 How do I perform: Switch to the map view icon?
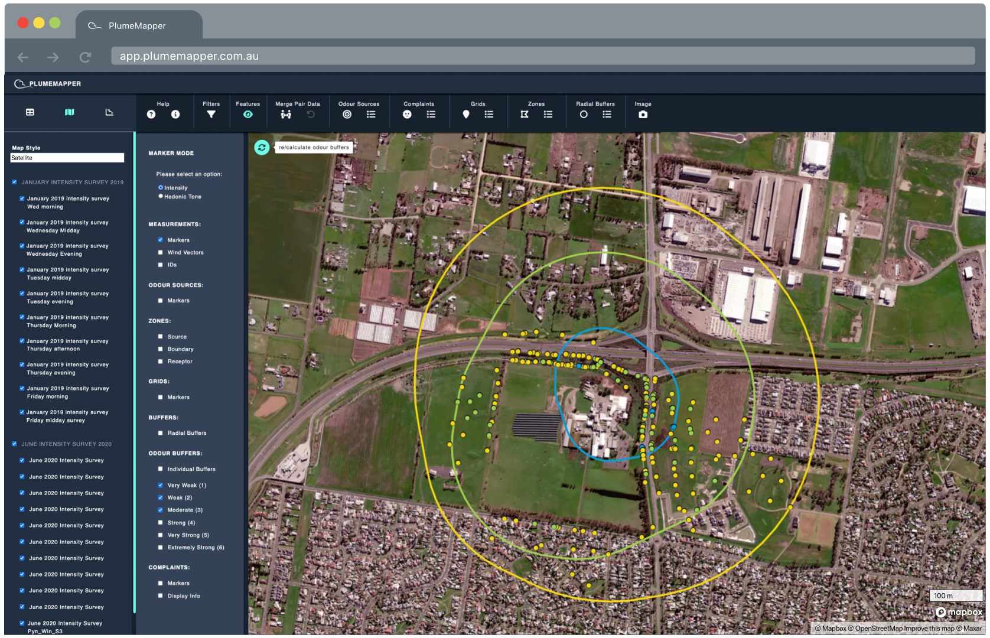[70, 112]
